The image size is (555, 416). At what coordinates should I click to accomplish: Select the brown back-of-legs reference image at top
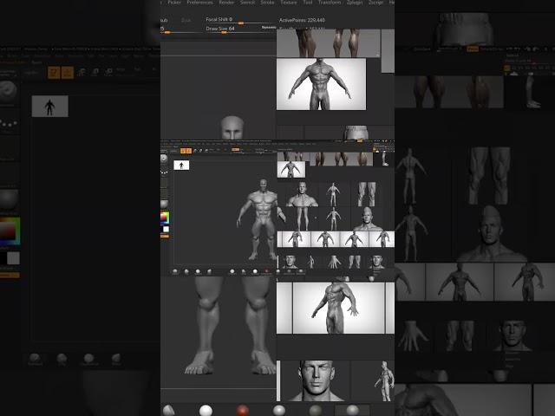point(328,43)
